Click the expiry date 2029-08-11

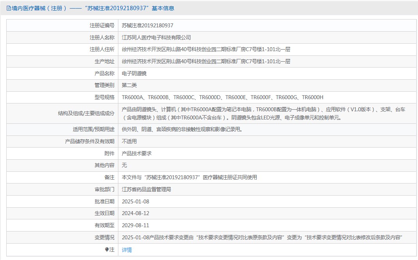coord(136,225)
